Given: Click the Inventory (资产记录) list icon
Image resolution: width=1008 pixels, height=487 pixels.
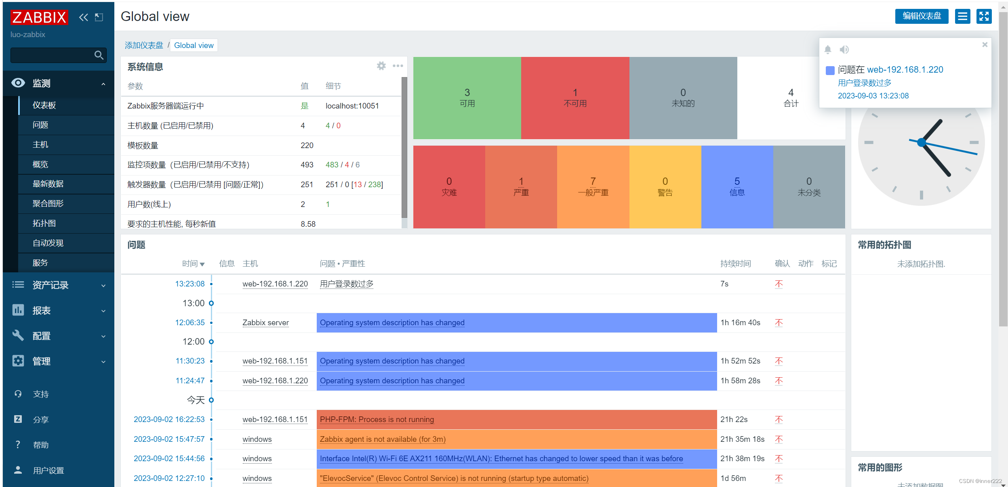Looking at the screenshot, I should 18,285.
